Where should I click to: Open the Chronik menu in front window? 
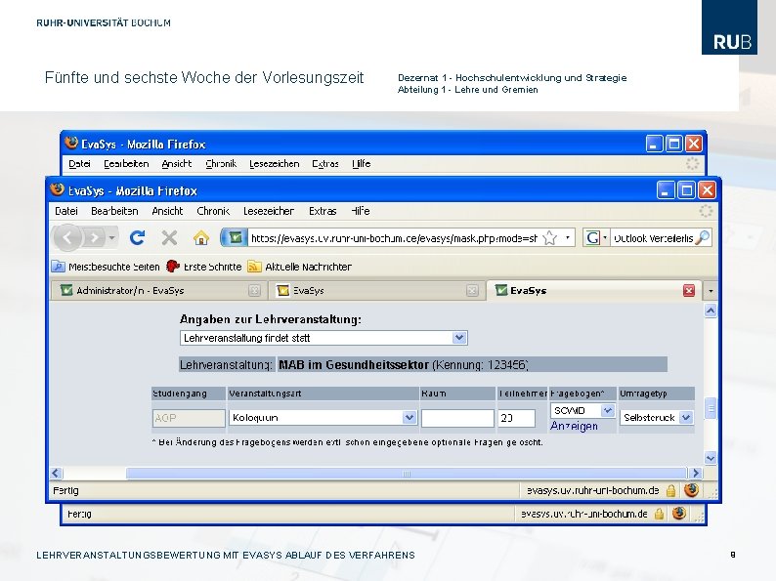pos(213,211)
